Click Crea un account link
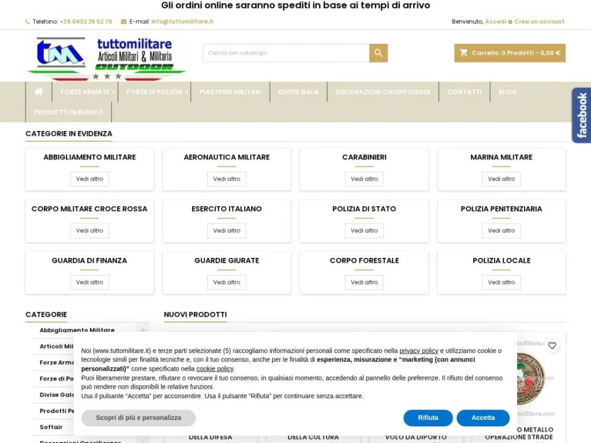Viewport: 591px width, 443px height. tap(540, 21)
